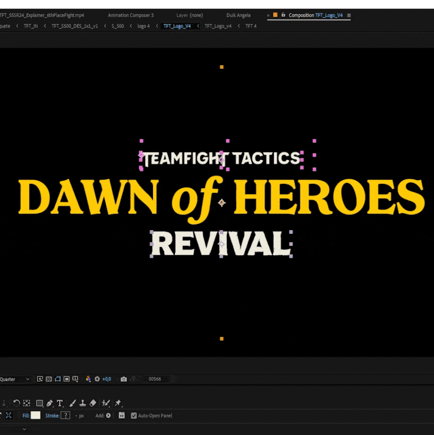Select the Clone Stamp tool
Viewport: 434px width, 435px height.
tap(83, 403)
